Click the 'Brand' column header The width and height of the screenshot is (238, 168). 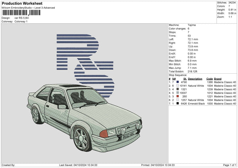pos(218,79)
